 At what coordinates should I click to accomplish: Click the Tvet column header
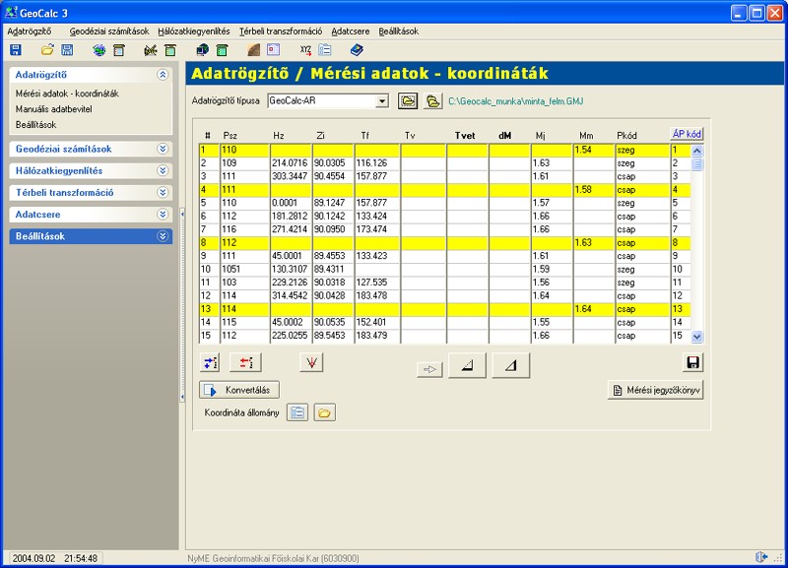click(465, 136)
